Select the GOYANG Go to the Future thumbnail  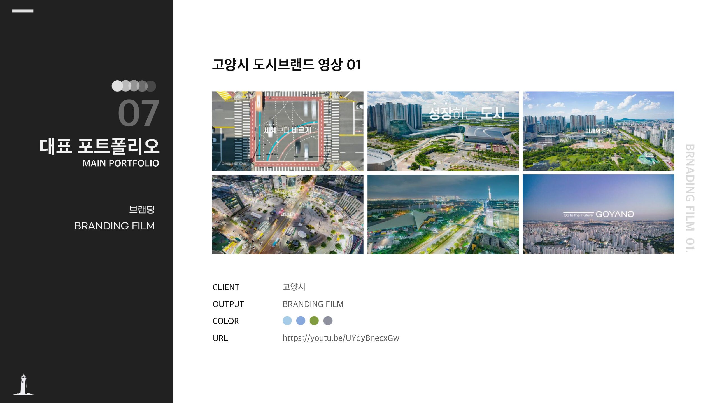click(598, 214)
